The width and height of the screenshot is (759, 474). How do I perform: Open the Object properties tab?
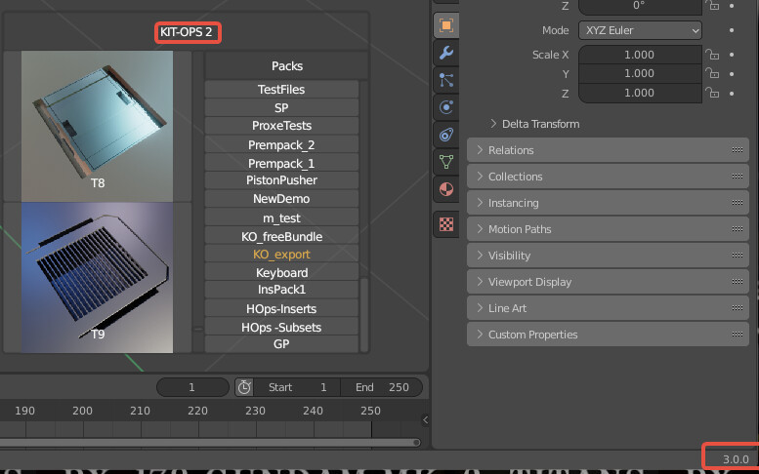coord(446,25)
